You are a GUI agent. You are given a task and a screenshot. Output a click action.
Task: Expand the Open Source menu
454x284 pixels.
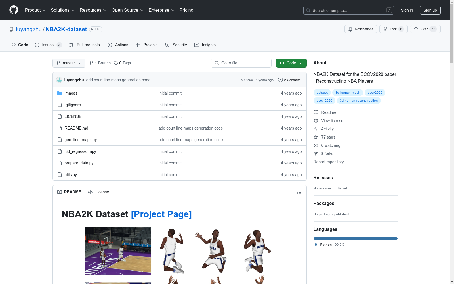click(x=128, y=10)
